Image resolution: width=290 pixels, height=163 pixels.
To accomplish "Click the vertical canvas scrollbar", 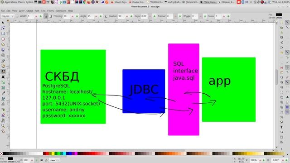I will pyautogui.click(x=276, y=77).
